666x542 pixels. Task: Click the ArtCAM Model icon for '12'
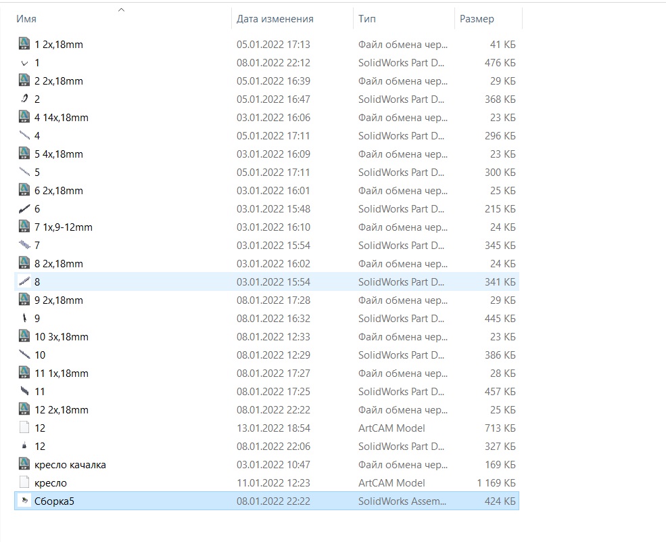24,427
